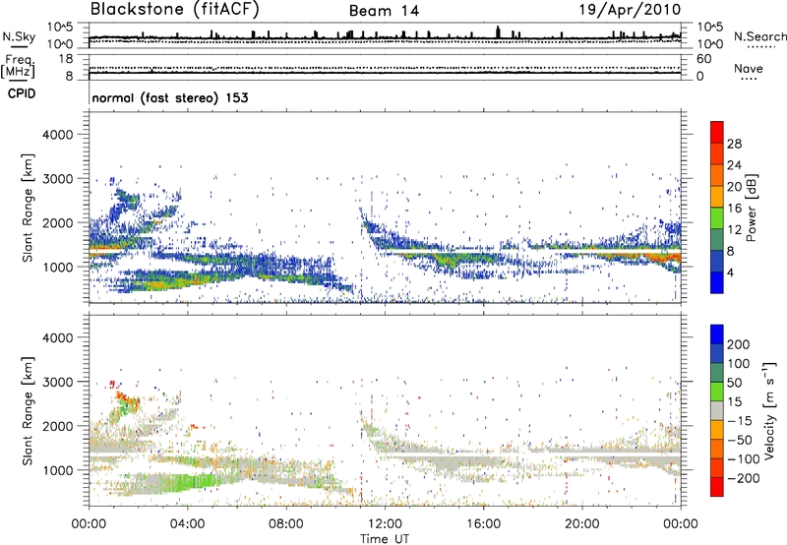Click the "08:00" time tick label
The width and height of the screenshot is (787, 545).
click(x=286, y=524)
